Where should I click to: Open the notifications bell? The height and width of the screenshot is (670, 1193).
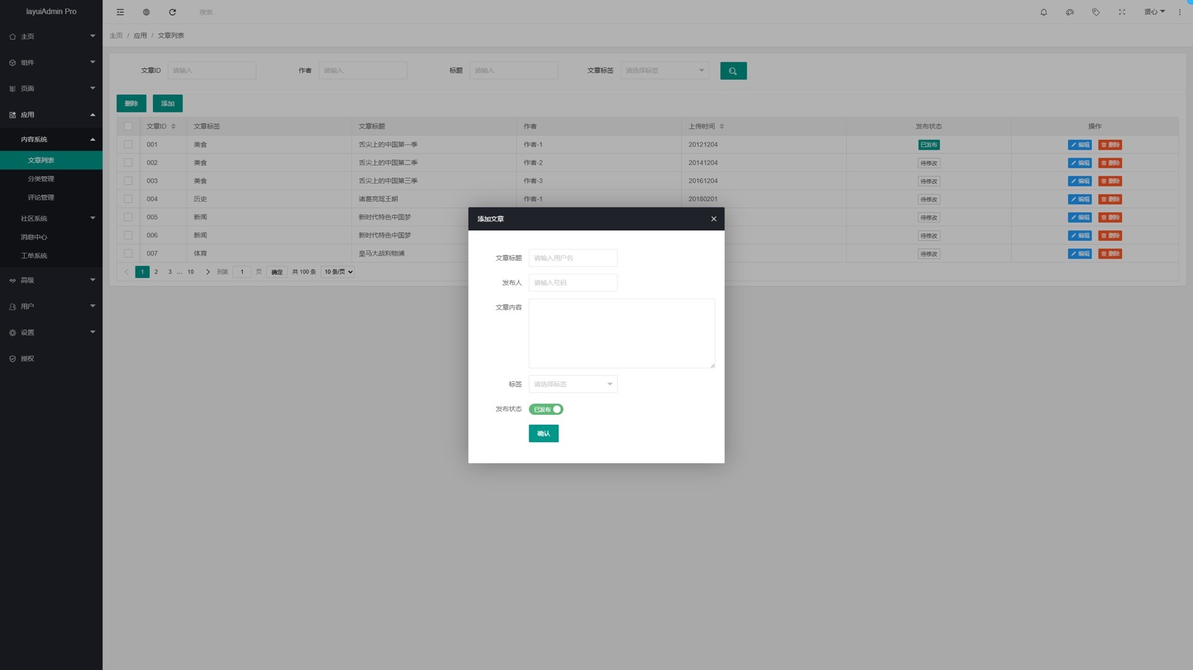tap(1043, 12)
